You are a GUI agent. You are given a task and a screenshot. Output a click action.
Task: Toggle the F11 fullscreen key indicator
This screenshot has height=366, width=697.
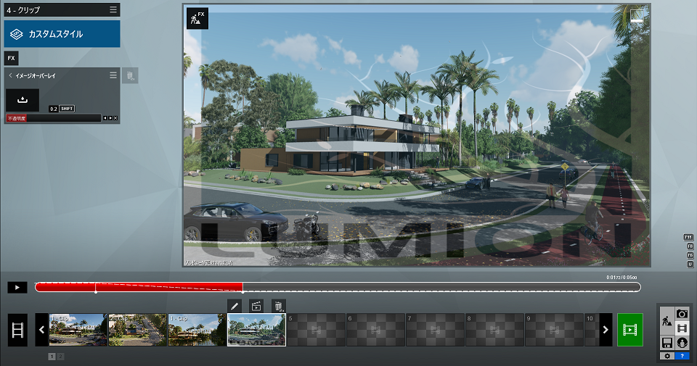click(688, 237)
